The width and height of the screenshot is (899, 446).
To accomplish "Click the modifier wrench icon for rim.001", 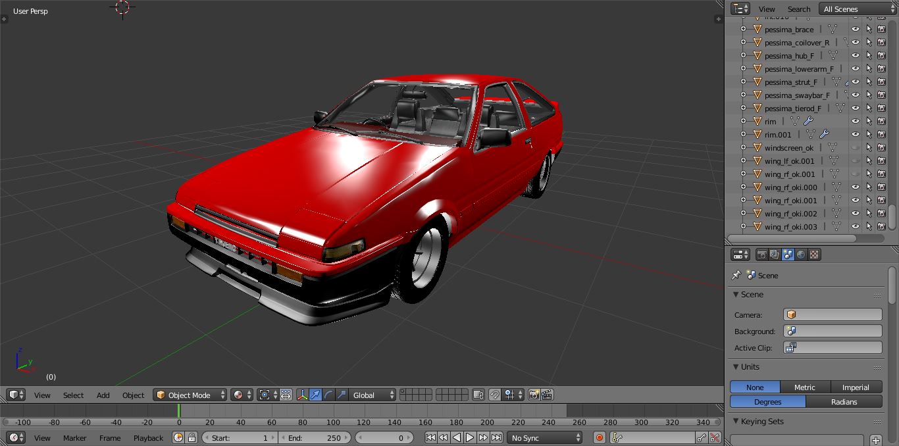I will pos(823,134).
